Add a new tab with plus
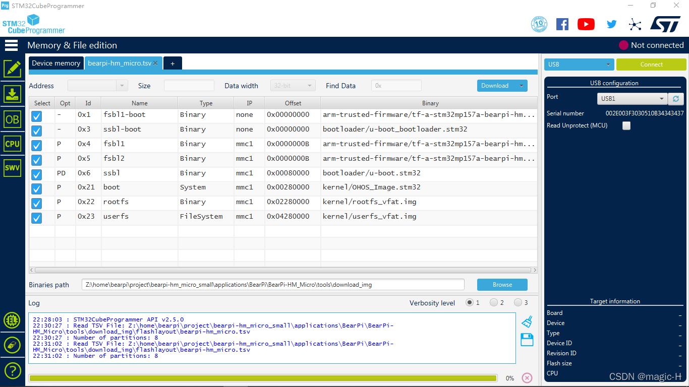Screen dimensions: 689x387 click(x=173, y=63)
